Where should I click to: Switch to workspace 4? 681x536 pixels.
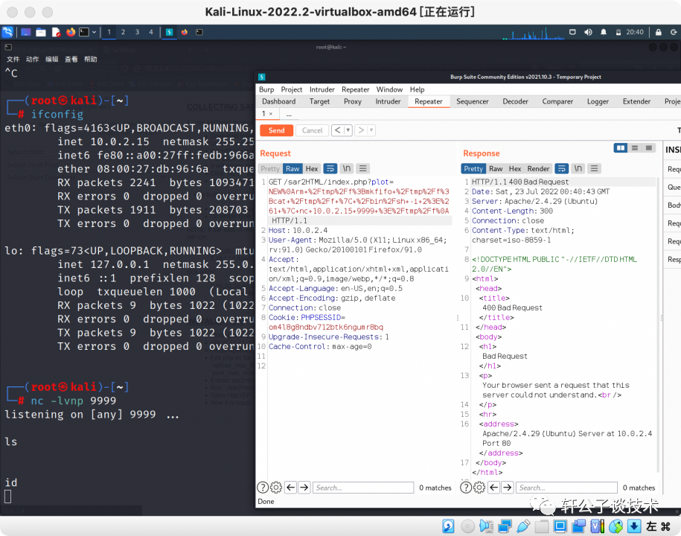coord(151,32)
